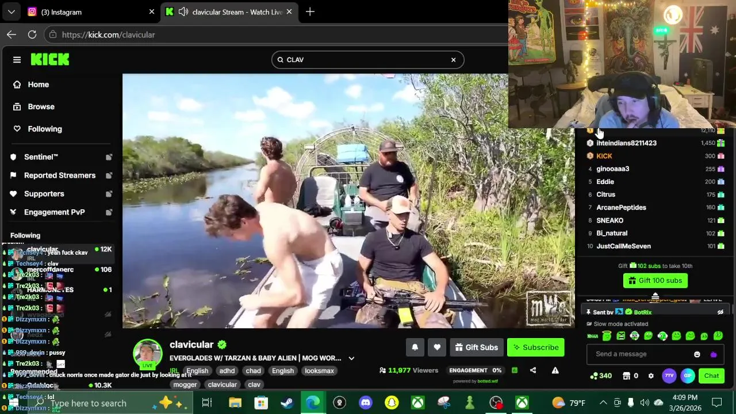
Task: Open Engagement PvP in the sidebar
Action: coord(55,212)
